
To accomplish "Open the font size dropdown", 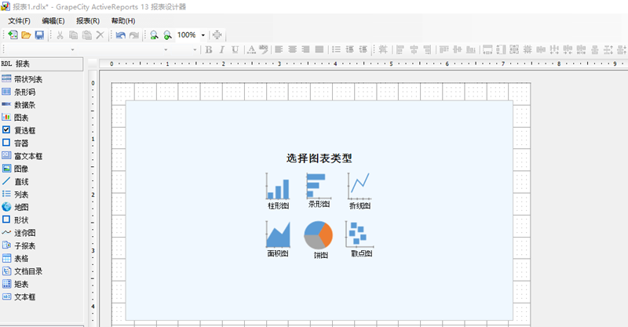I will point(193,49).
